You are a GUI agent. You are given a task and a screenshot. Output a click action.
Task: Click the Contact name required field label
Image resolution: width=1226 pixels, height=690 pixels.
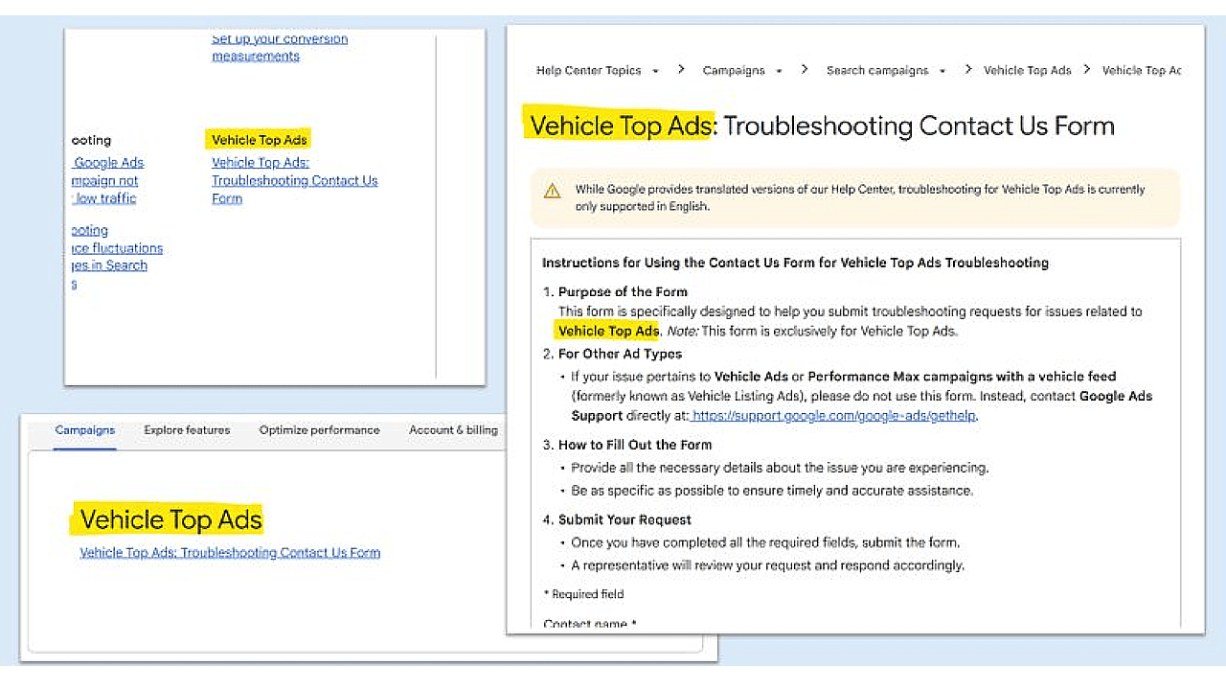click(590, 624)
